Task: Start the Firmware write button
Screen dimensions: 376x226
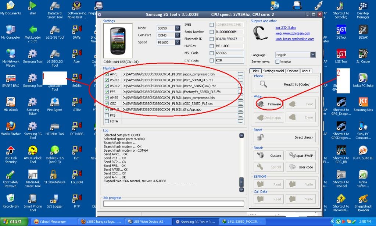Action: tap(269, 104)
